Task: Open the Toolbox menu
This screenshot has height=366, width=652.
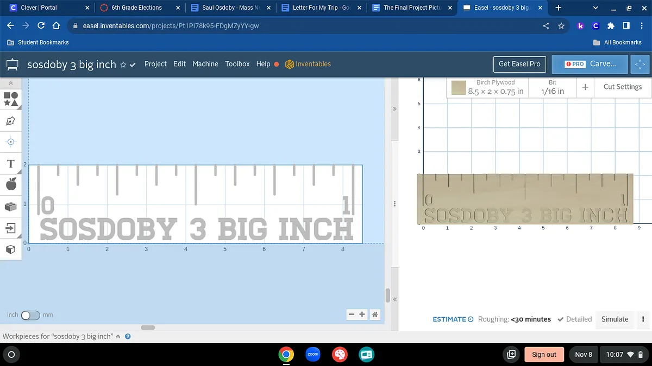Action: (237, 64)
